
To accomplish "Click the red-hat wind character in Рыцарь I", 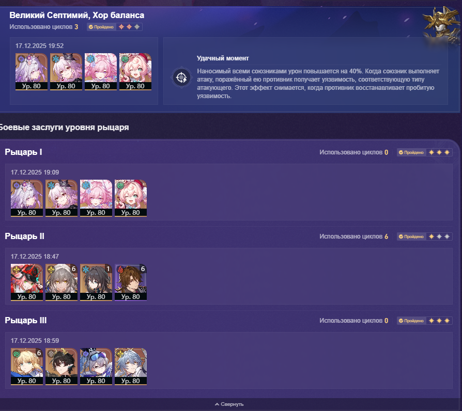I will coord(131,198).
